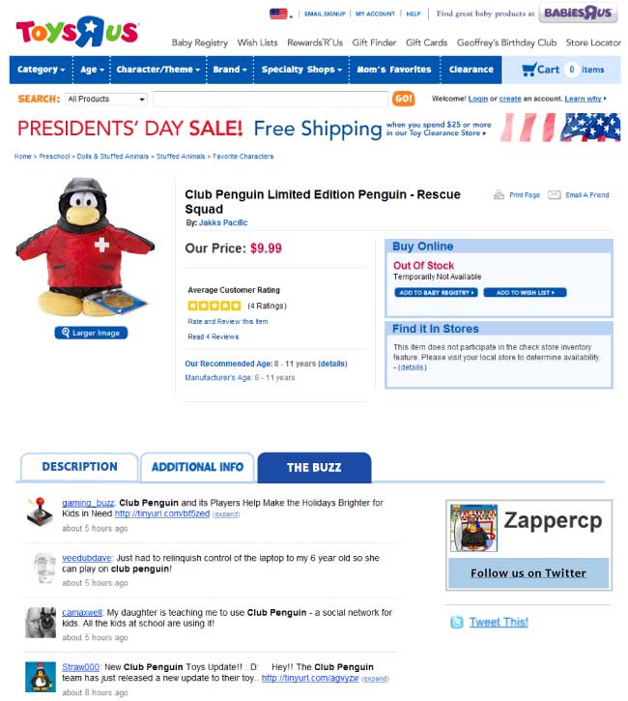The image size is (628, 701).
Task: Click the Babies R Us logo
Action: [x=578, y=13]
